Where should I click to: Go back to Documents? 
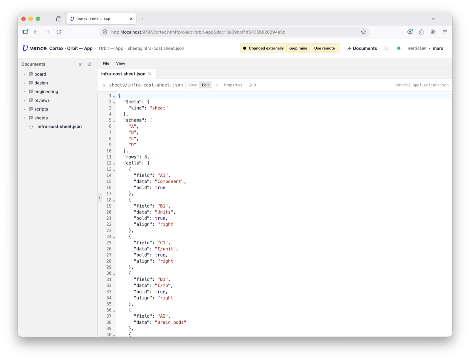(362, 48)
